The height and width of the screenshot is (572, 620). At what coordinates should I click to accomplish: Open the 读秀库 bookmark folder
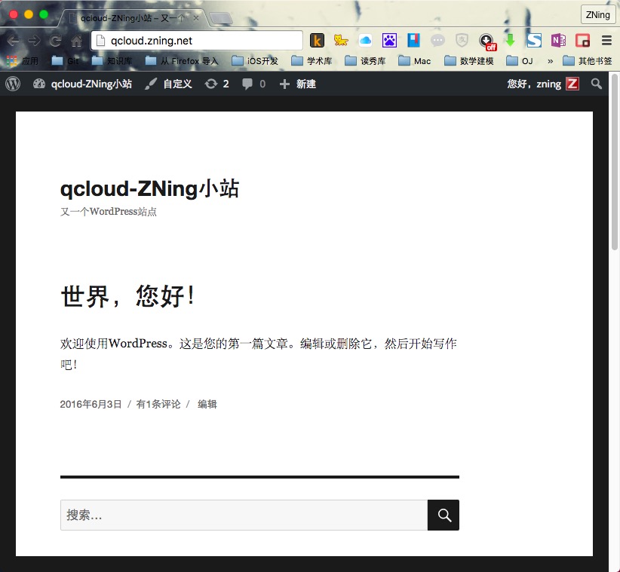[365, 61]
